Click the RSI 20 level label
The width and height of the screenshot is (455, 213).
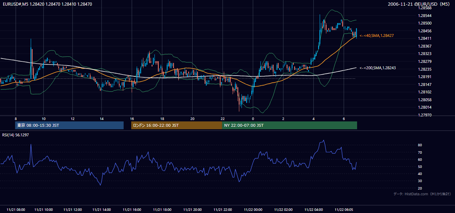(x=420, y=188)
